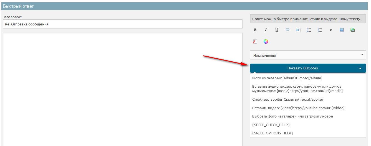Insert a quote using speech bubble icon
This screenshot has height=146, width=371.
(287, 30)
